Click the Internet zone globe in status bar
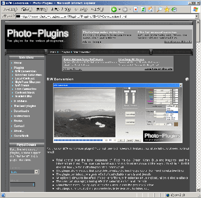The width and height of the screenshot is (201, 198). coord(168,195)
